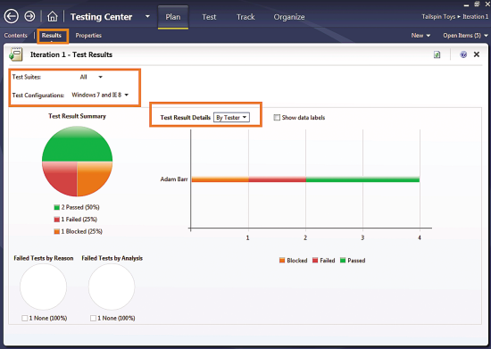Click the green Passed pie slice
The height and width of the screenshot is (349, 491).
(77, 144)
